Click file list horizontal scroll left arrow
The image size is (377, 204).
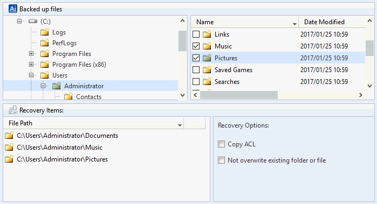195,95
